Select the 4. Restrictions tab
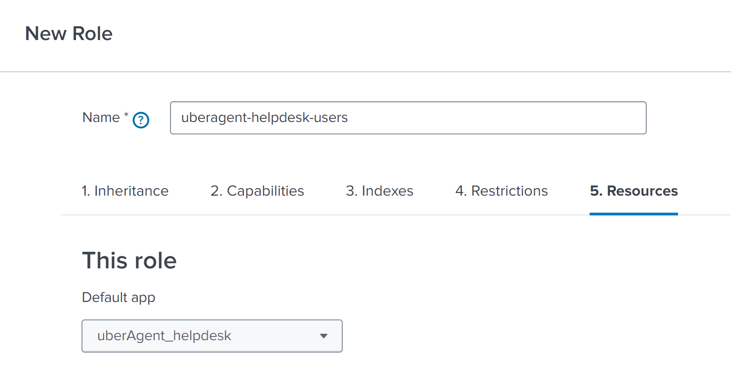This screenshot has width=731, height=371. [502, 191]
